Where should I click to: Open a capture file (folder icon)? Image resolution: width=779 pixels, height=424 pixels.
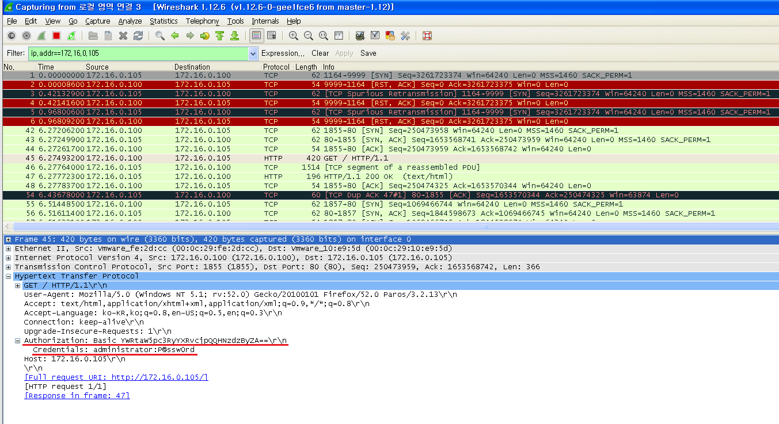tap(93, 36)
